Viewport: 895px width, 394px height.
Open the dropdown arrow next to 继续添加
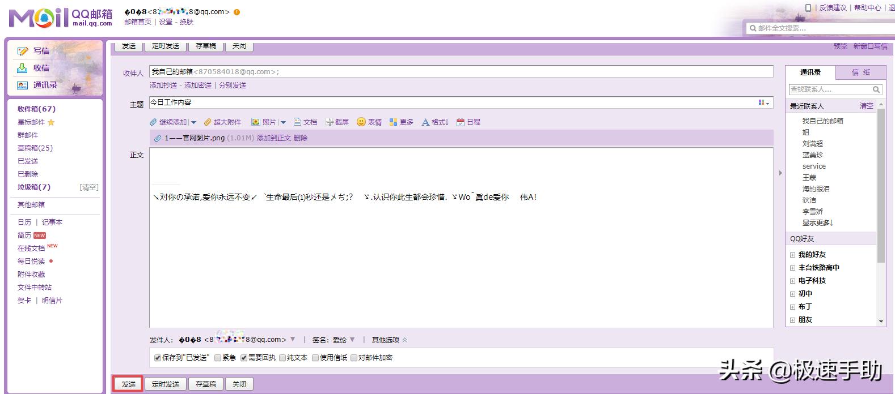[193, 122]
